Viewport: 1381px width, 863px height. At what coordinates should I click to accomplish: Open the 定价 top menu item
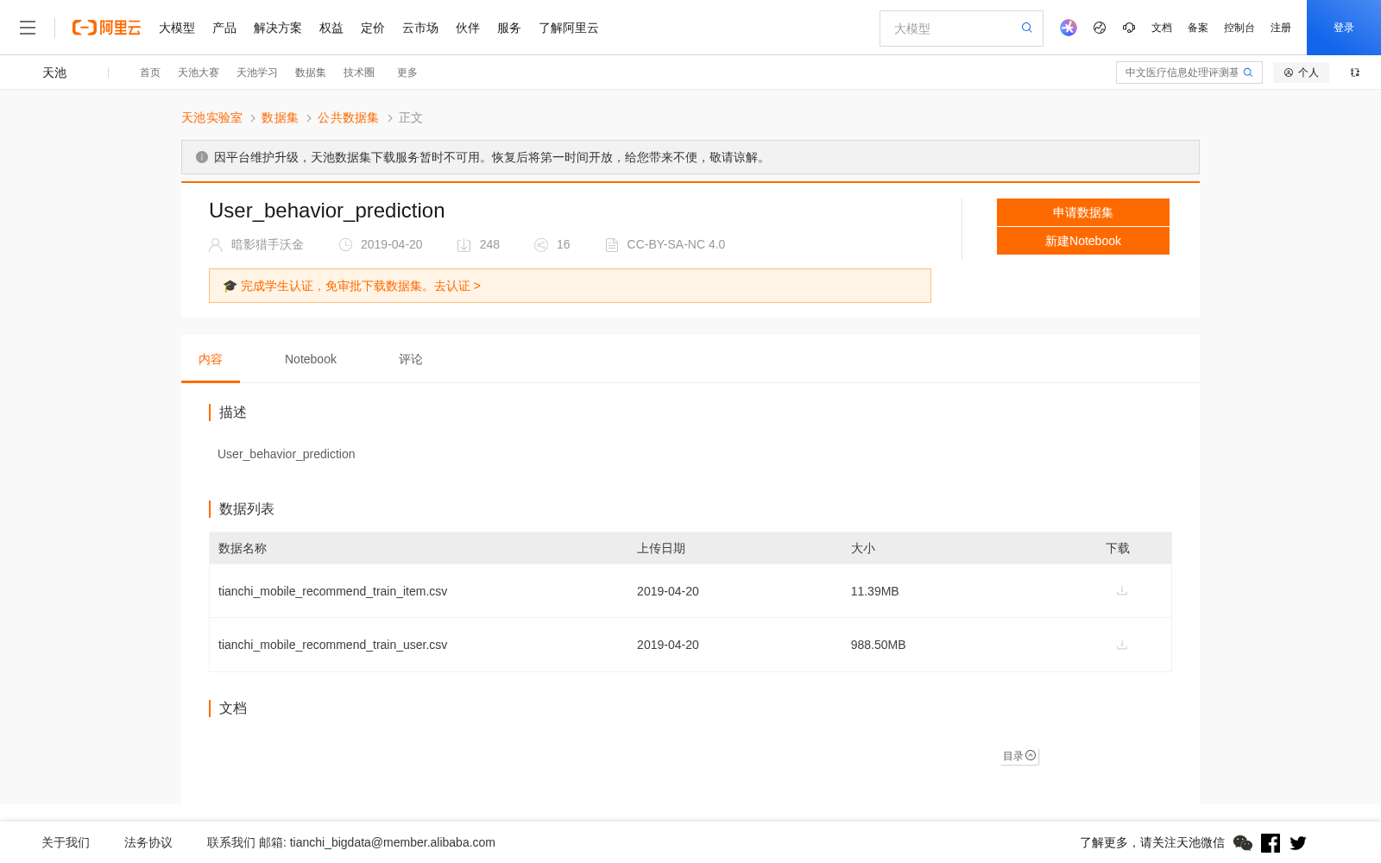(373, 28)
